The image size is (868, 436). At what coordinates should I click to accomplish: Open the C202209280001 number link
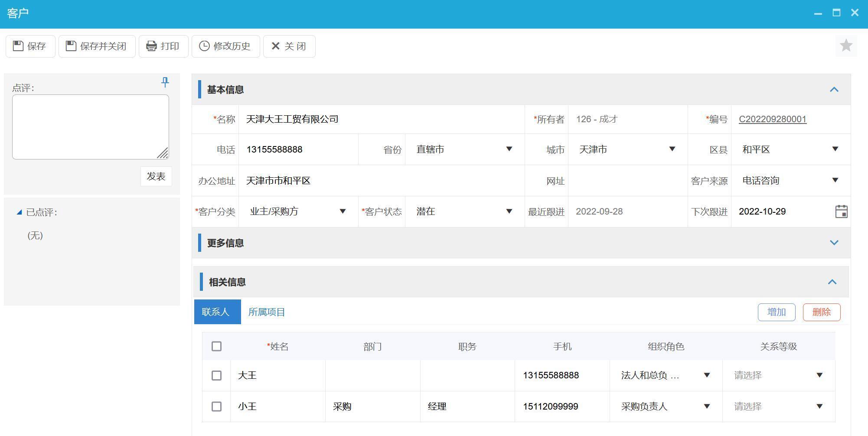[772, 119]
